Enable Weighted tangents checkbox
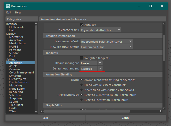 (x=81, y=58)
